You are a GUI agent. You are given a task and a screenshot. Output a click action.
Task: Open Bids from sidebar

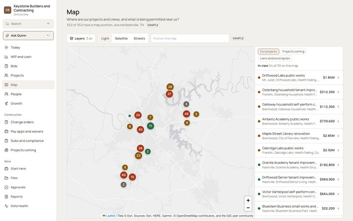pos(28,66)
